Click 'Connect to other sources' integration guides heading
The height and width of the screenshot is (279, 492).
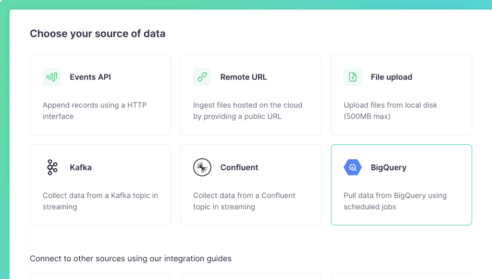(x=130, y=259)
